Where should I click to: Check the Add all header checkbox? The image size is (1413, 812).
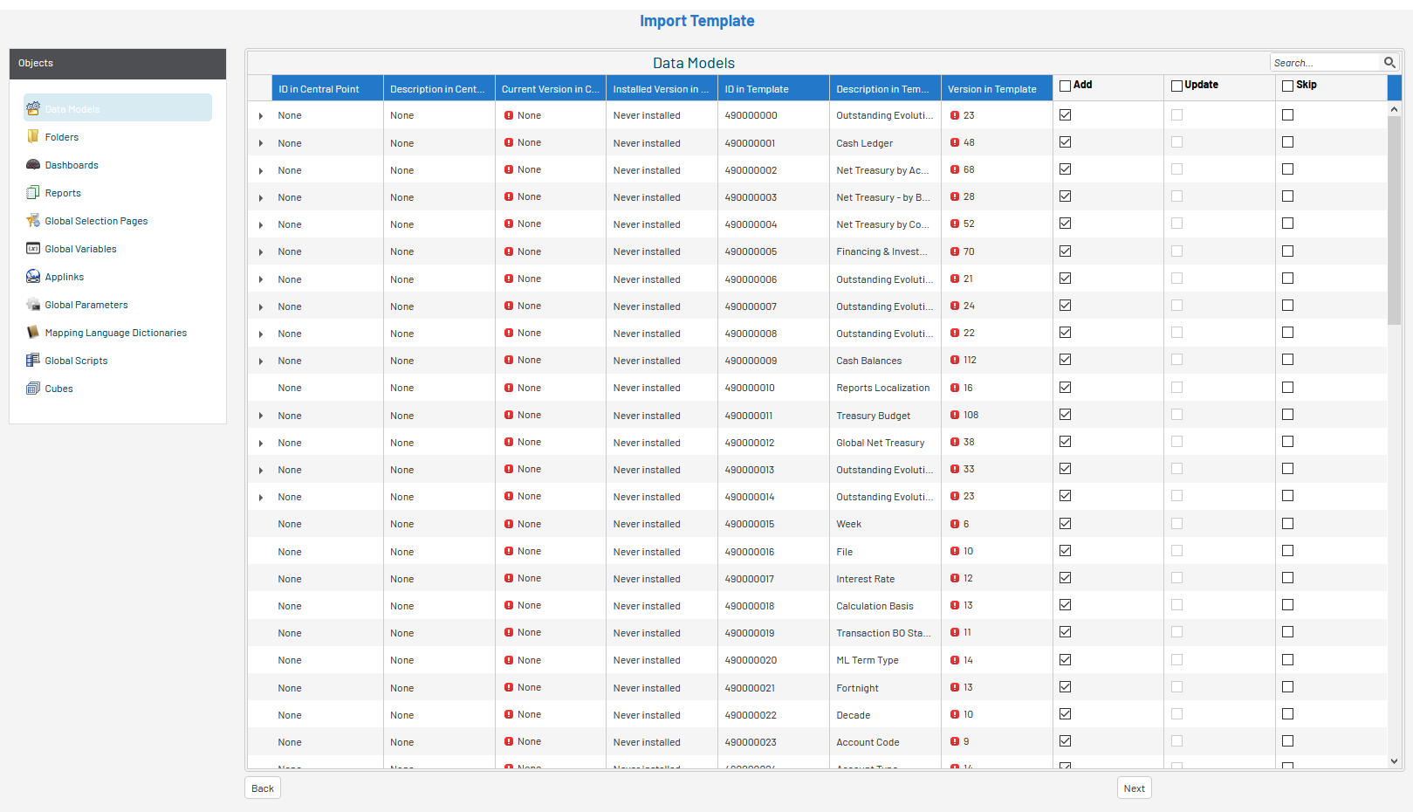1065,86
